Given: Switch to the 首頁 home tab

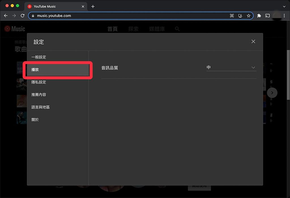Looking at the screenshot, I should [112, 29].
